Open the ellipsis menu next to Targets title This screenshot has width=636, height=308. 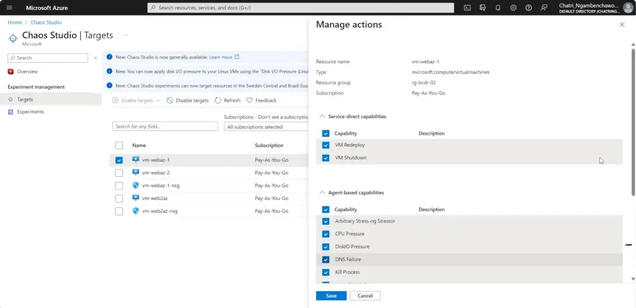coord(125,35)
